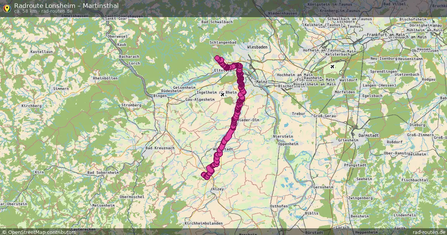447x235 pixels.
Task: Click the Simmern town label
Action: 61,88
